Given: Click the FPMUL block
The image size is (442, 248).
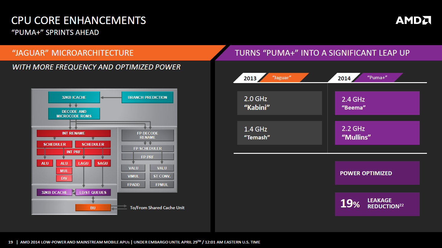Looking at the screenshot, I should point(162,184).
